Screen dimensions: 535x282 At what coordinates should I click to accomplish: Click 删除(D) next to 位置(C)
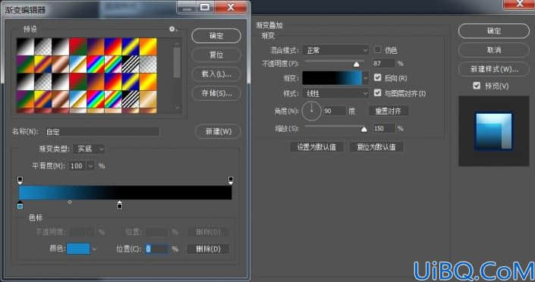click(208, 249)
